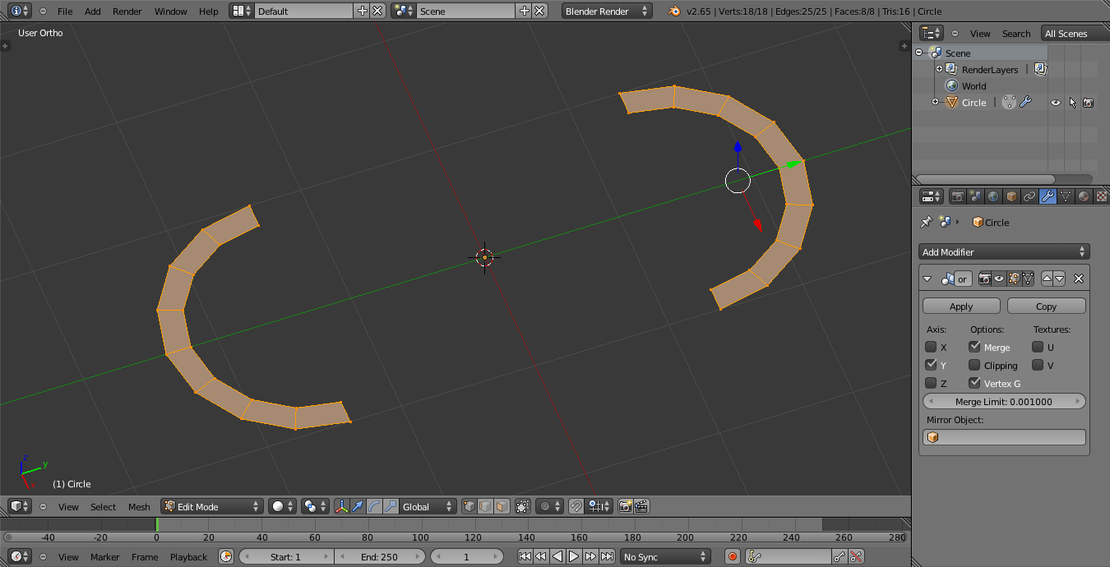
Task: Open the World properties tab globe icon
Action: point(993,196)
